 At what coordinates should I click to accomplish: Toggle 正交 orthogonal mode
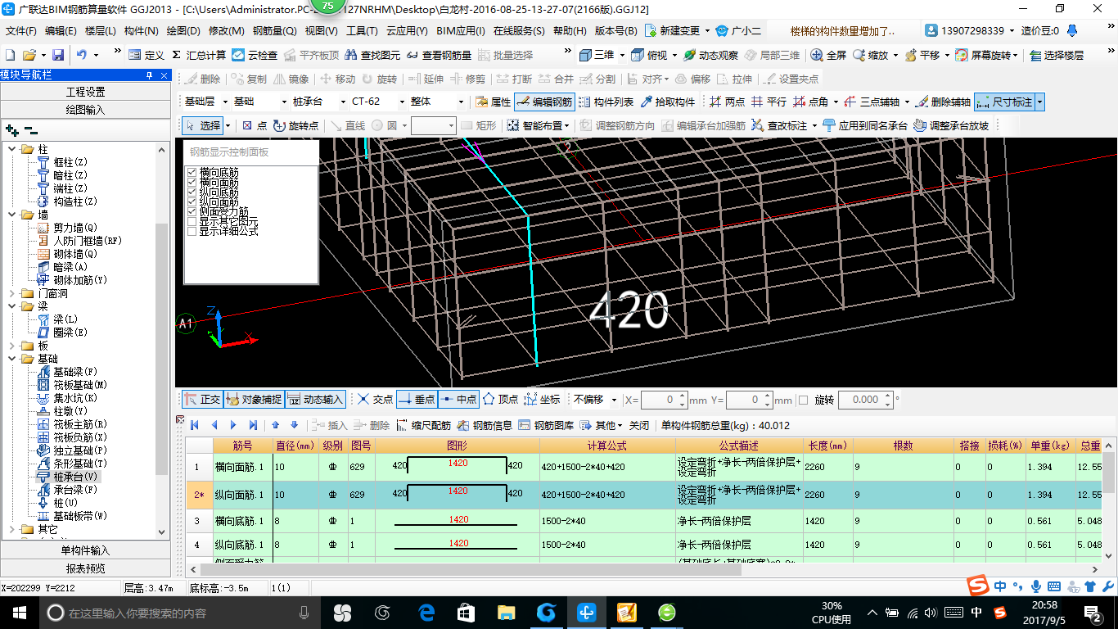tap(201, 400)
